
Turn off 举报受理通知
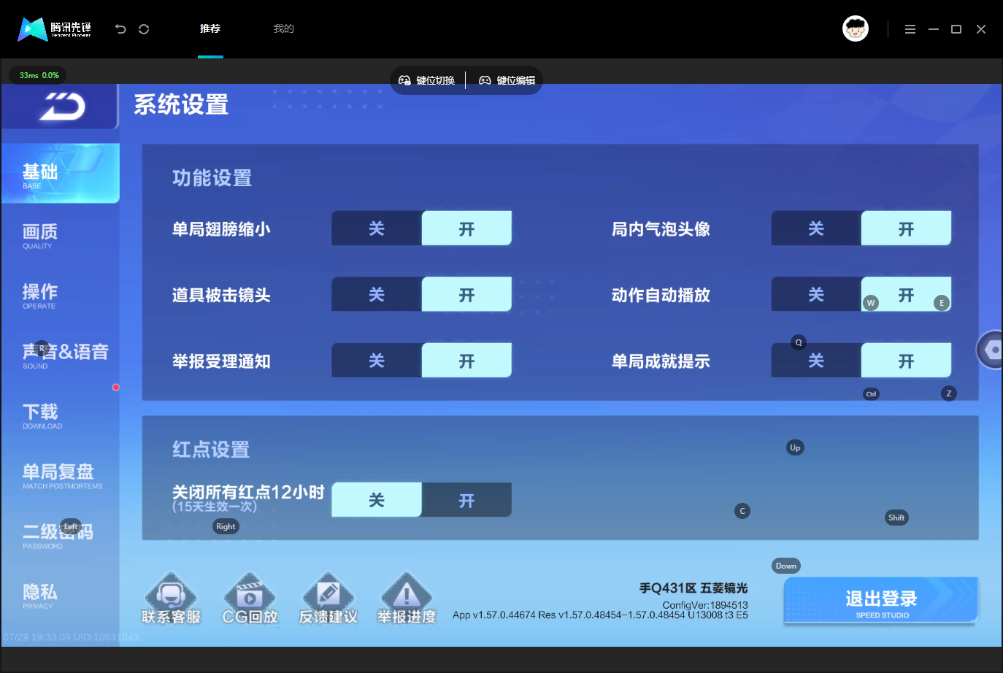click(377, 361)
